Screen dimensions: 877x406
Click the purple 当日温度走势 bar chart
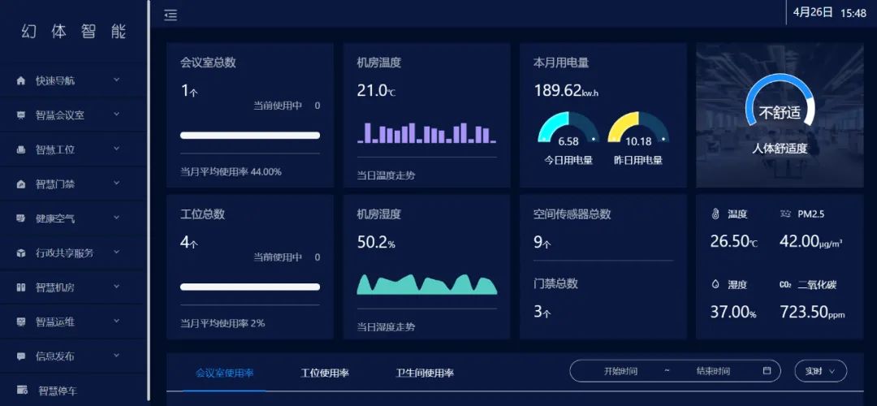click(427, 133)
